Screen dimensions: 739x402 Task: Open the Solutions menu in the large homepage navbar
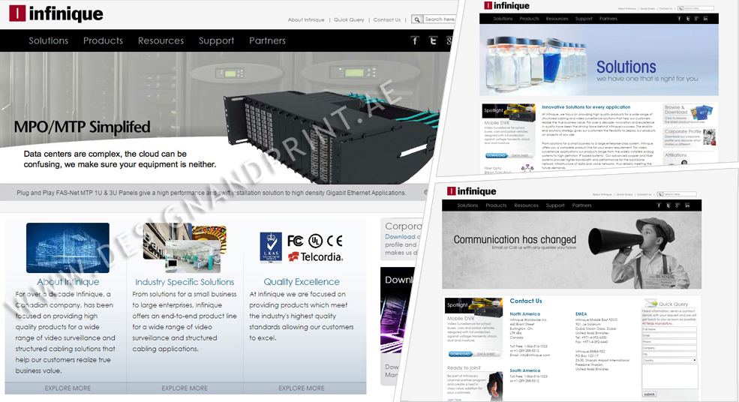click(x=49, y=40)
